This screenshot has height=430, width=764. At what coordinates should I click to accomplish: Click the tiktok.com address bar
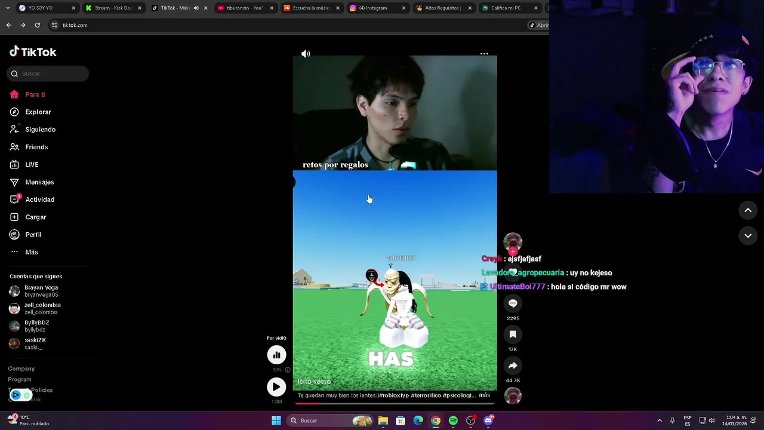click(x=286, y=25)
